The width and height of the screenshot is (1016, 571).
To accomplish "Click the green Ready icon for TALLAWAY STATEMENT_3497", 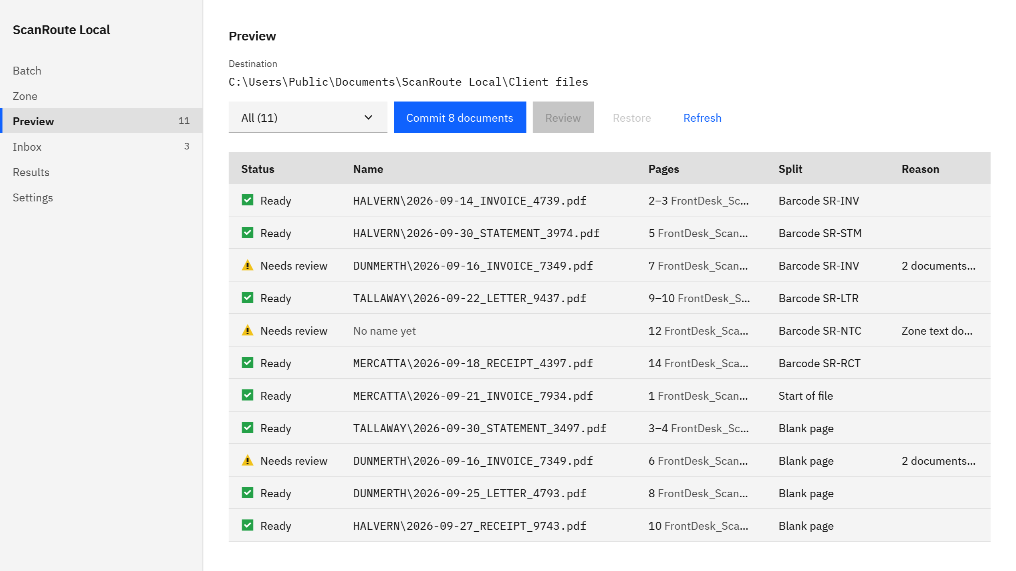I will 248,427.
